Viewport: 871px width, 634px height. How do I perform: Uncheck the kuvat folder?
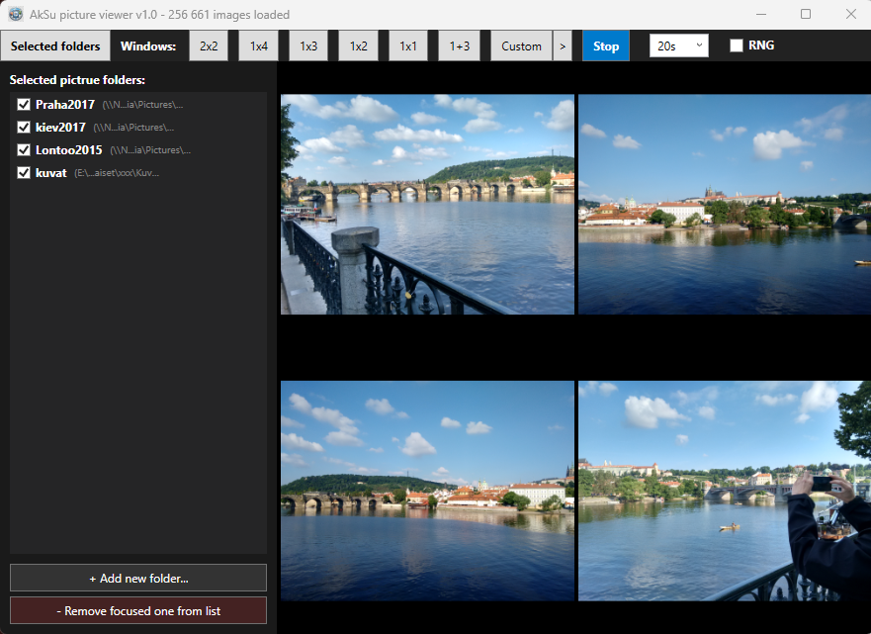point(24,173)
